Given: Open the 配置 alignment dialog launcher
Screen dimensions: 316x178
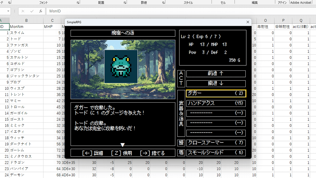Looking at the screenshot, I should [x=125, y=3].
